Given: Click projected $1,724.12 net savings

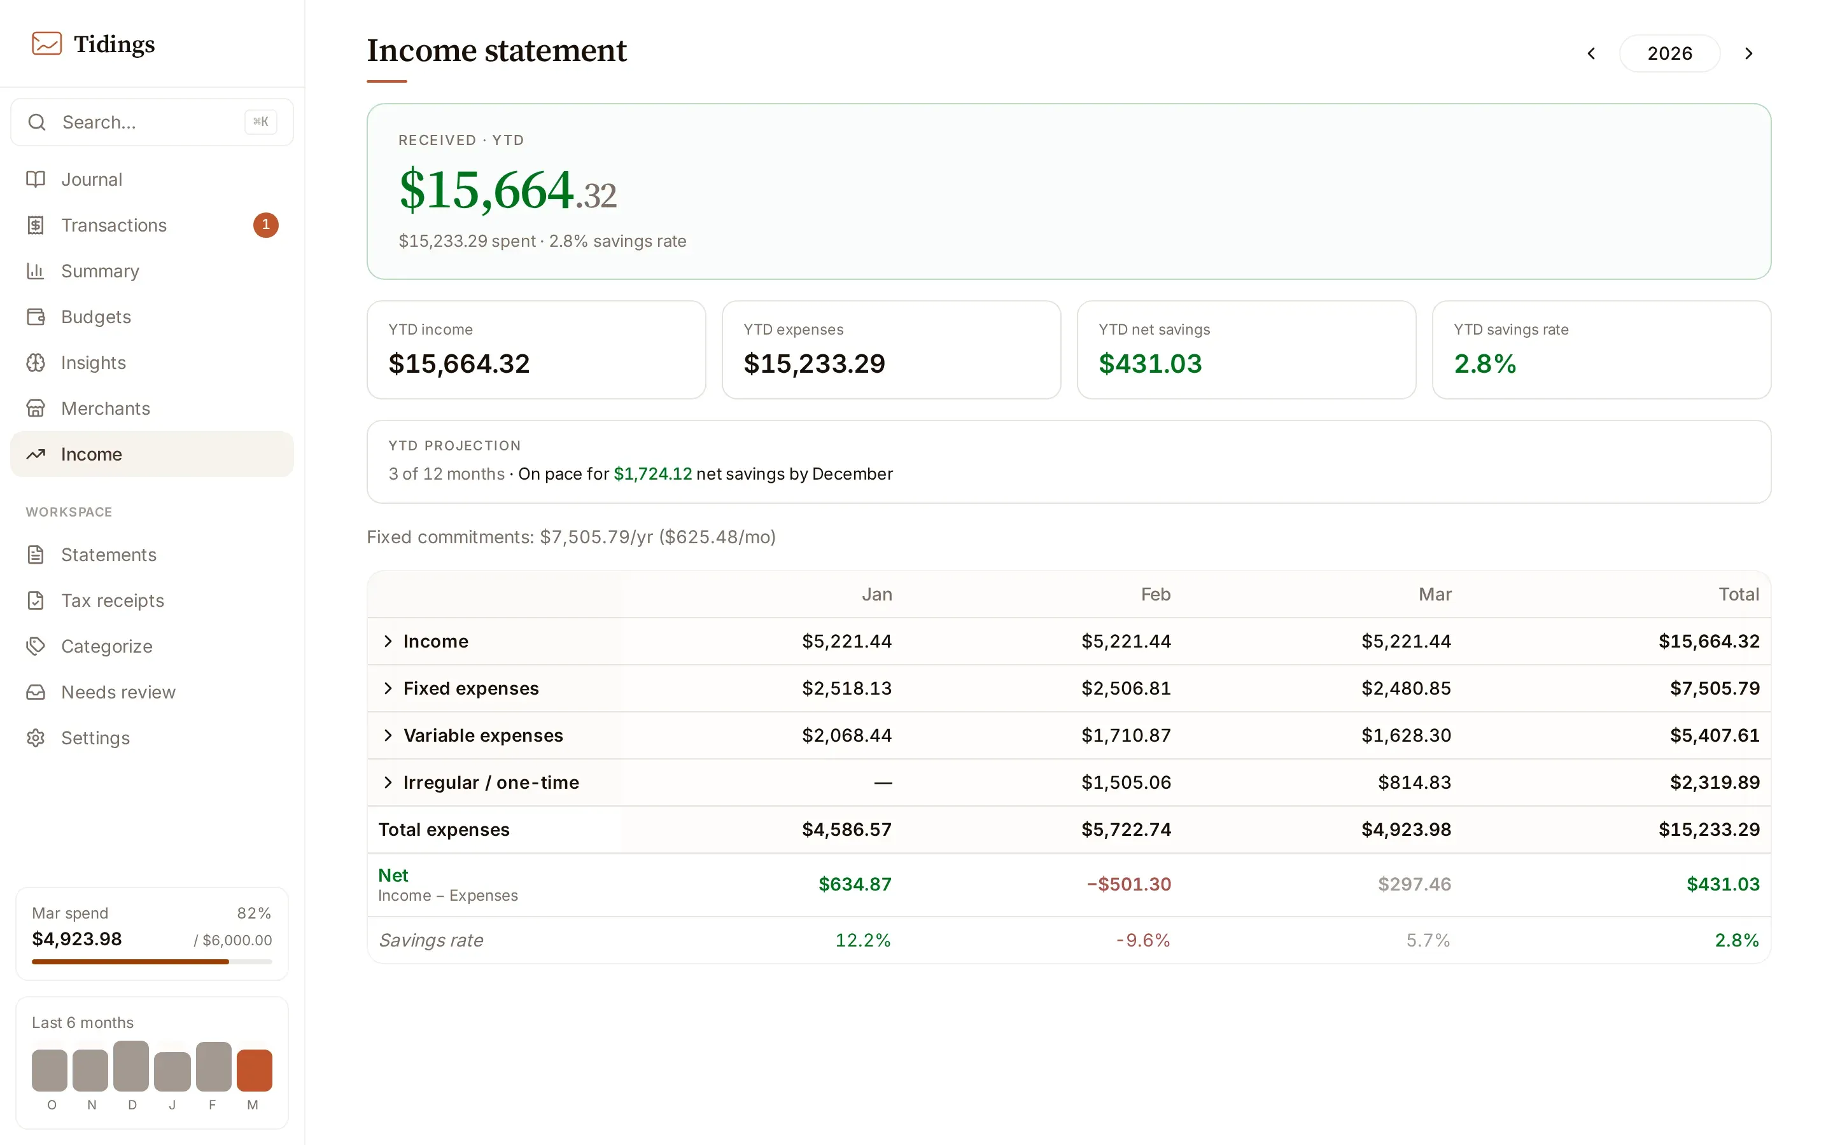Looking at the screenshot, I should (x=653, y=474).
